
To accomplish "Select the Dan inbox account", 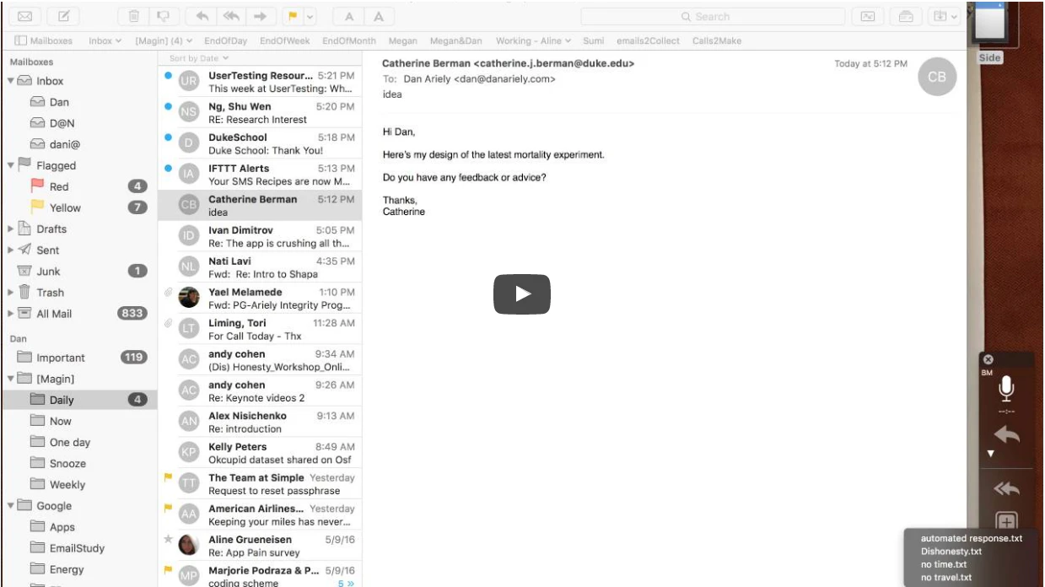I will (x=78, y=102).
